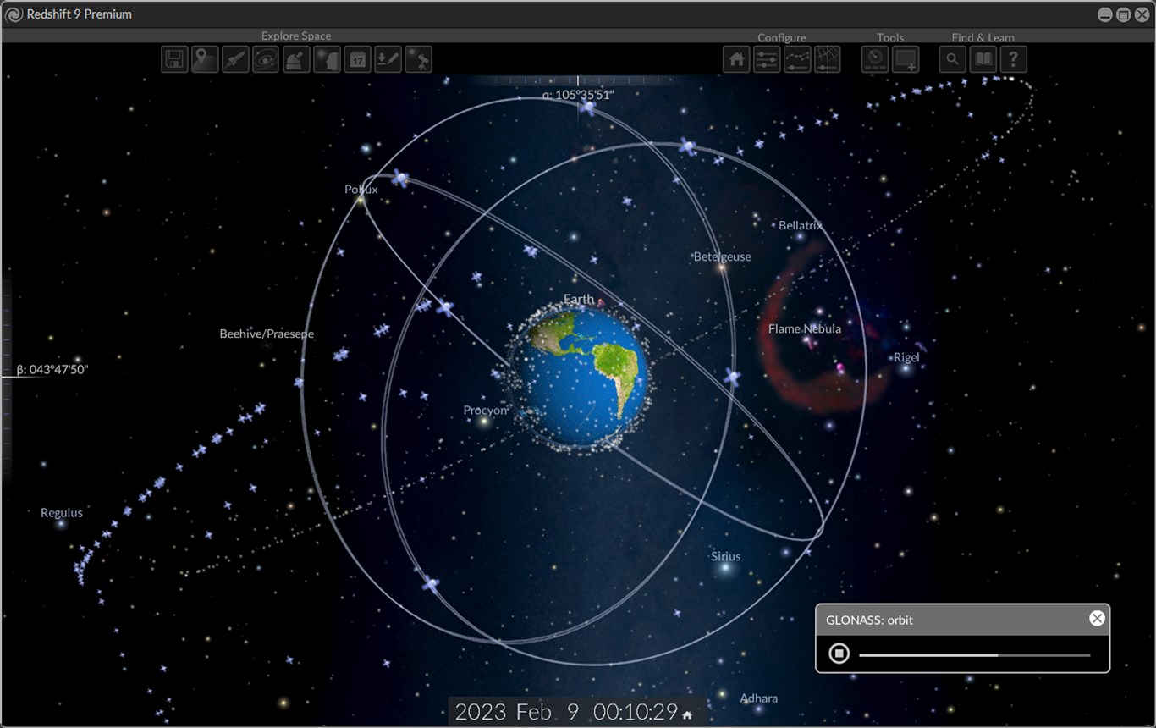Open the magnifying glass search icon
Screen dimensions: 1156x728
coord(953,59)
